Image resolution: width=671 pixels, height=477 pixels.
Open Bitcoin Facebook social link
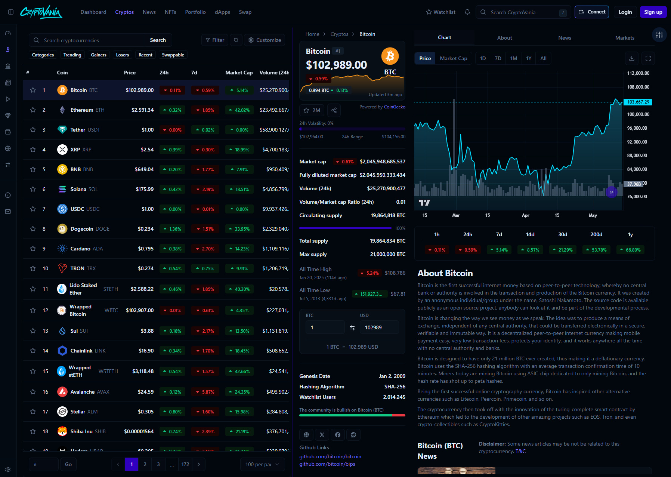(x=338, y=435)
